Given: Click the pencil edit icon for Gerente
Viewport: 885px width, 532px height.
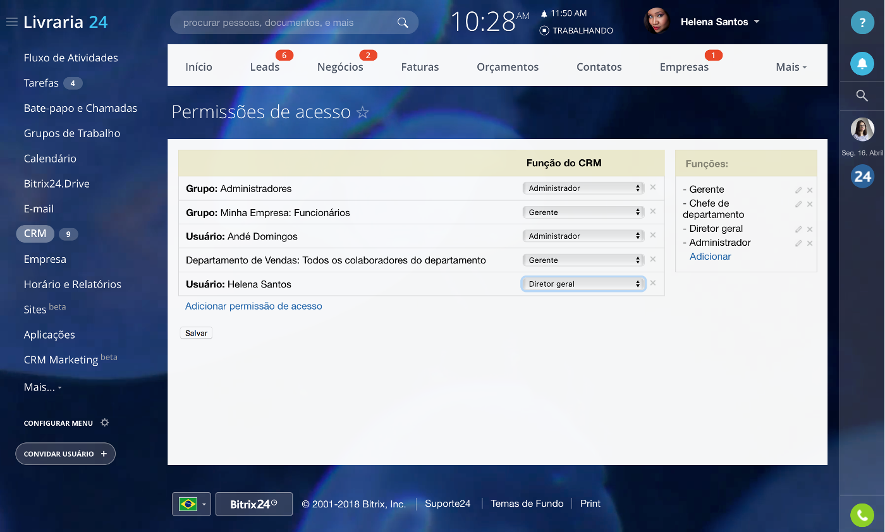Looking at the screenshot, I should 798,190.
